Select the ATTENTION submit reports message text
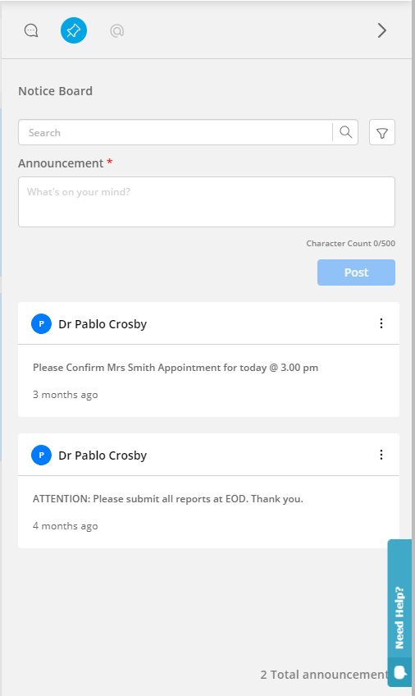 coord(168,499)
